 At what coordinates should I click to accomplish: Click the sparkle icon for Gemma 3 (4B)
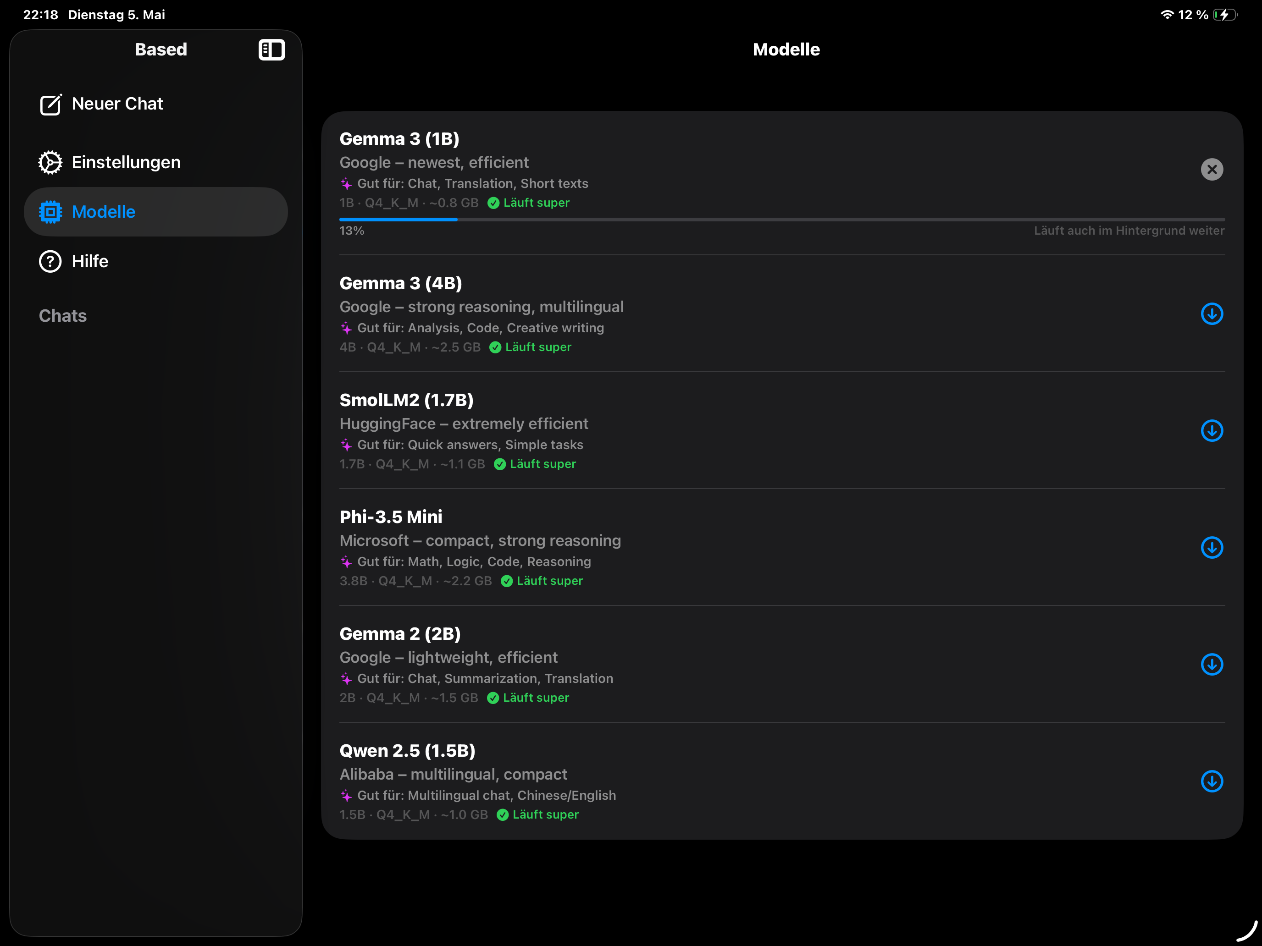(x=346, y=328)
